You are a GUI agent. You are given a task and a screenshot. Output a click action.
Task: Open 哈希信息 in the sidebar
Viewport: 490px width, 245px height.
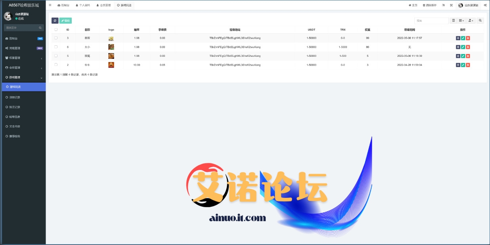(23, 117)
